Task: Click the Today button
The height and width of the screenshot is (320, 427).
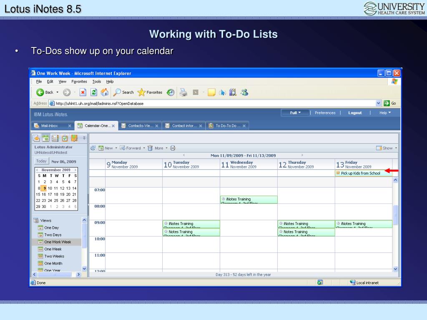Action: [41, 161]
